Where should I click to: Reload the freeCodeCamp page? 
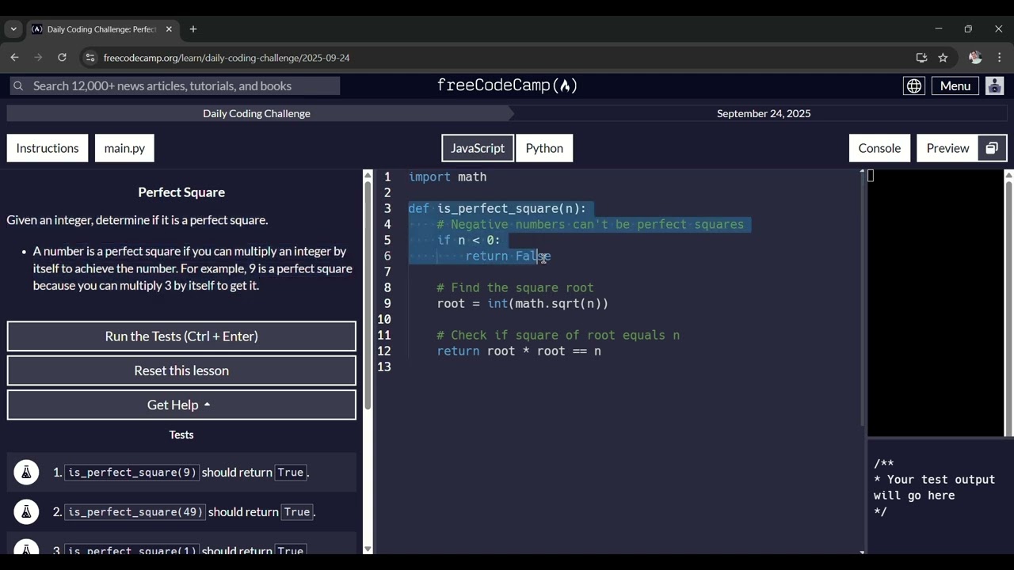(62, 58)
